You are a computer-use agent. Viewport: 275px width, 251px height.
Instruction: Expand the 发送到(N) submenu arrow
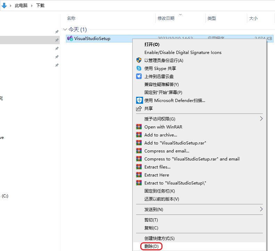[261, 209]
